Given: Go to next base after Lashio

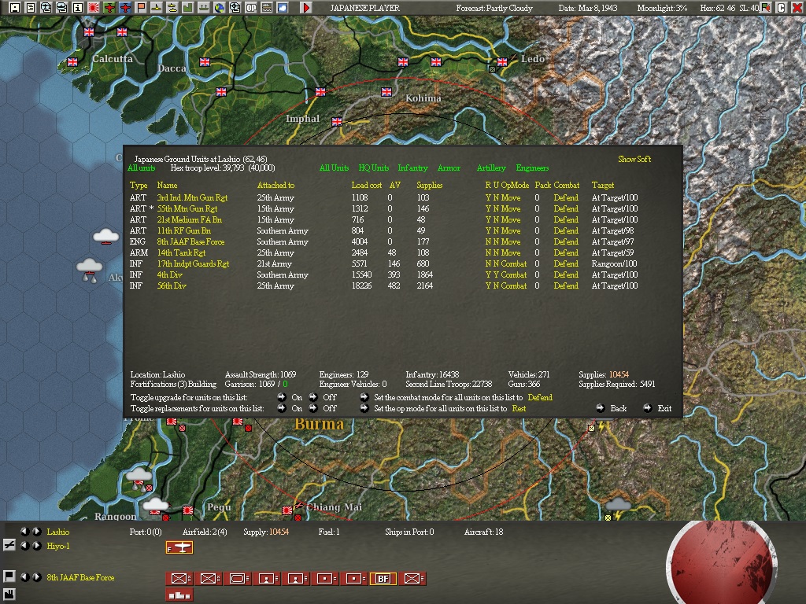Looking at the screenshot, I should pyautogui.click(x=36, y=532).
